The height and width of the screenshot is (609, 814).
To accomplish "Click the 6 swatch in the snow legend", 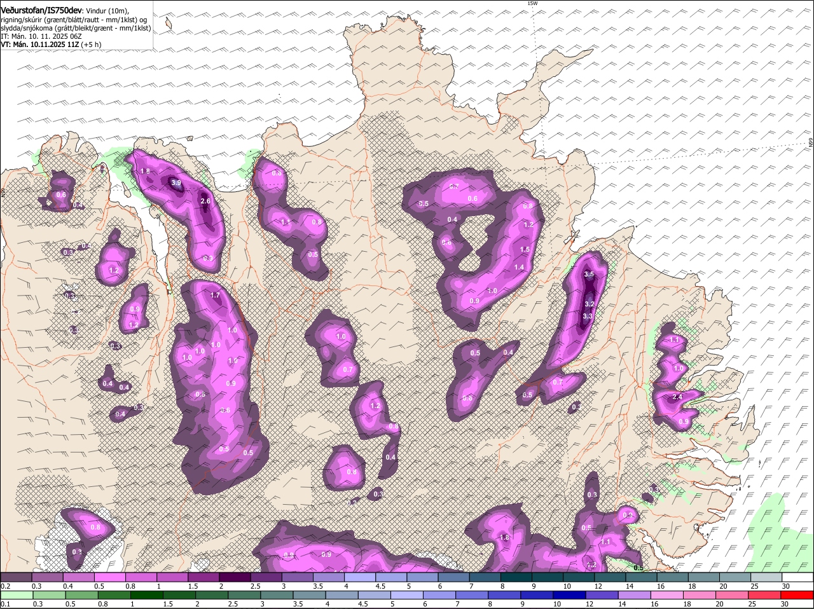I will click(453, 577).
